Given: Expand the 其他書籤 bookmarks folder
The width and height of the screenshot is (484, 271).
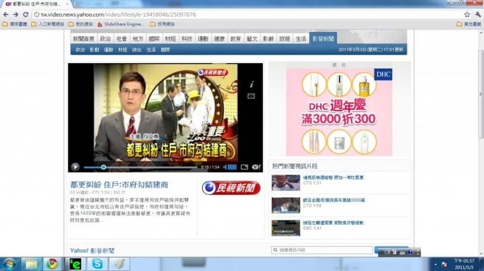Looking at the screenshot, I should pyautogui.click(x=469, y=24).
